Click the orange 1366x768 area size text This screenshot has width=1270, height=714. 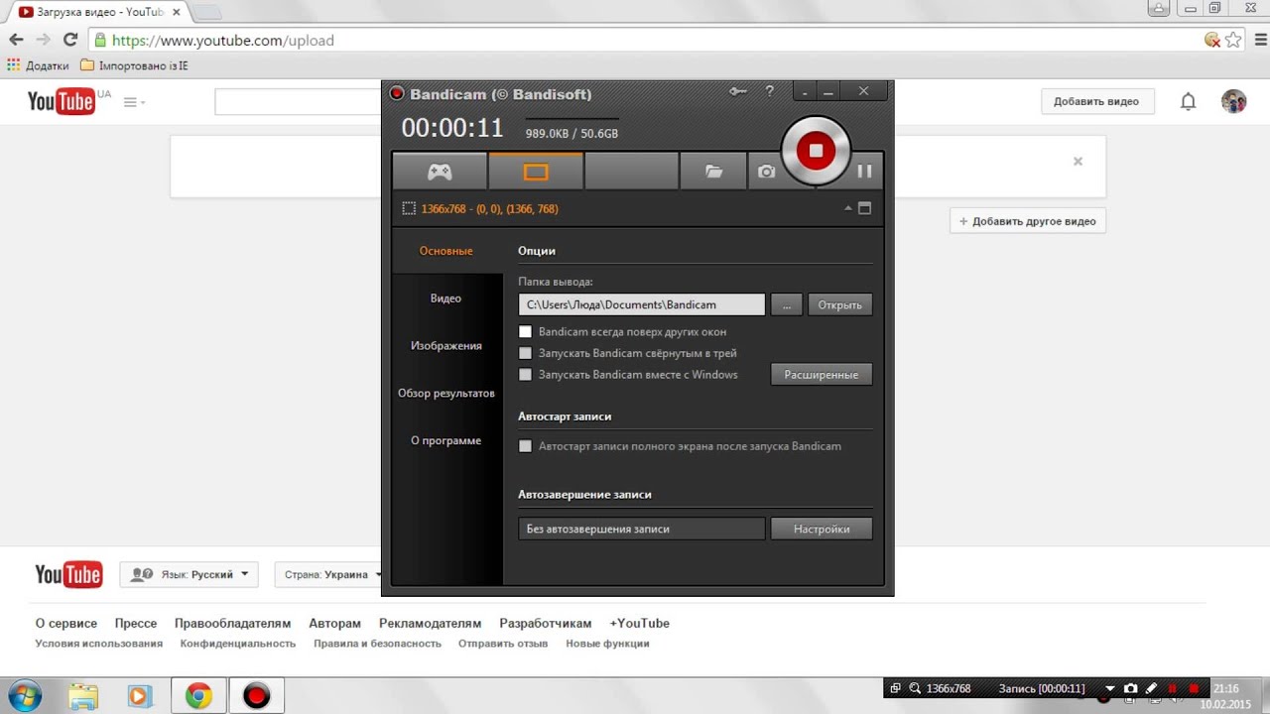[x=489, y=209]
